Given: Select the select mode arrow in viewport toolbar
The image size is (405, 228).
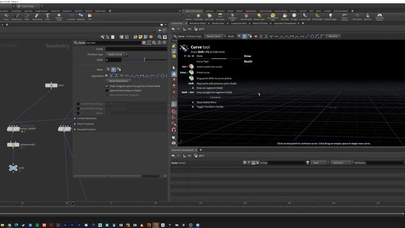Looking at the screenshot, I should tap(239, 36).
